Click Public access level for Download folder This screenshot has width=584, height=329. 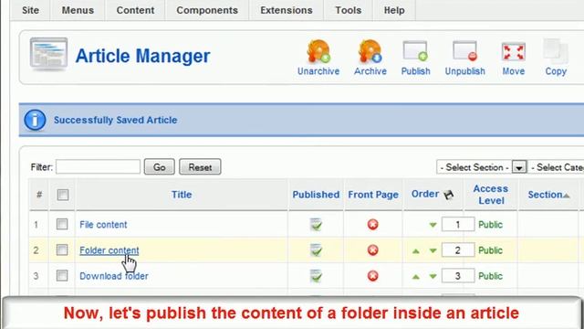[490, 276]
